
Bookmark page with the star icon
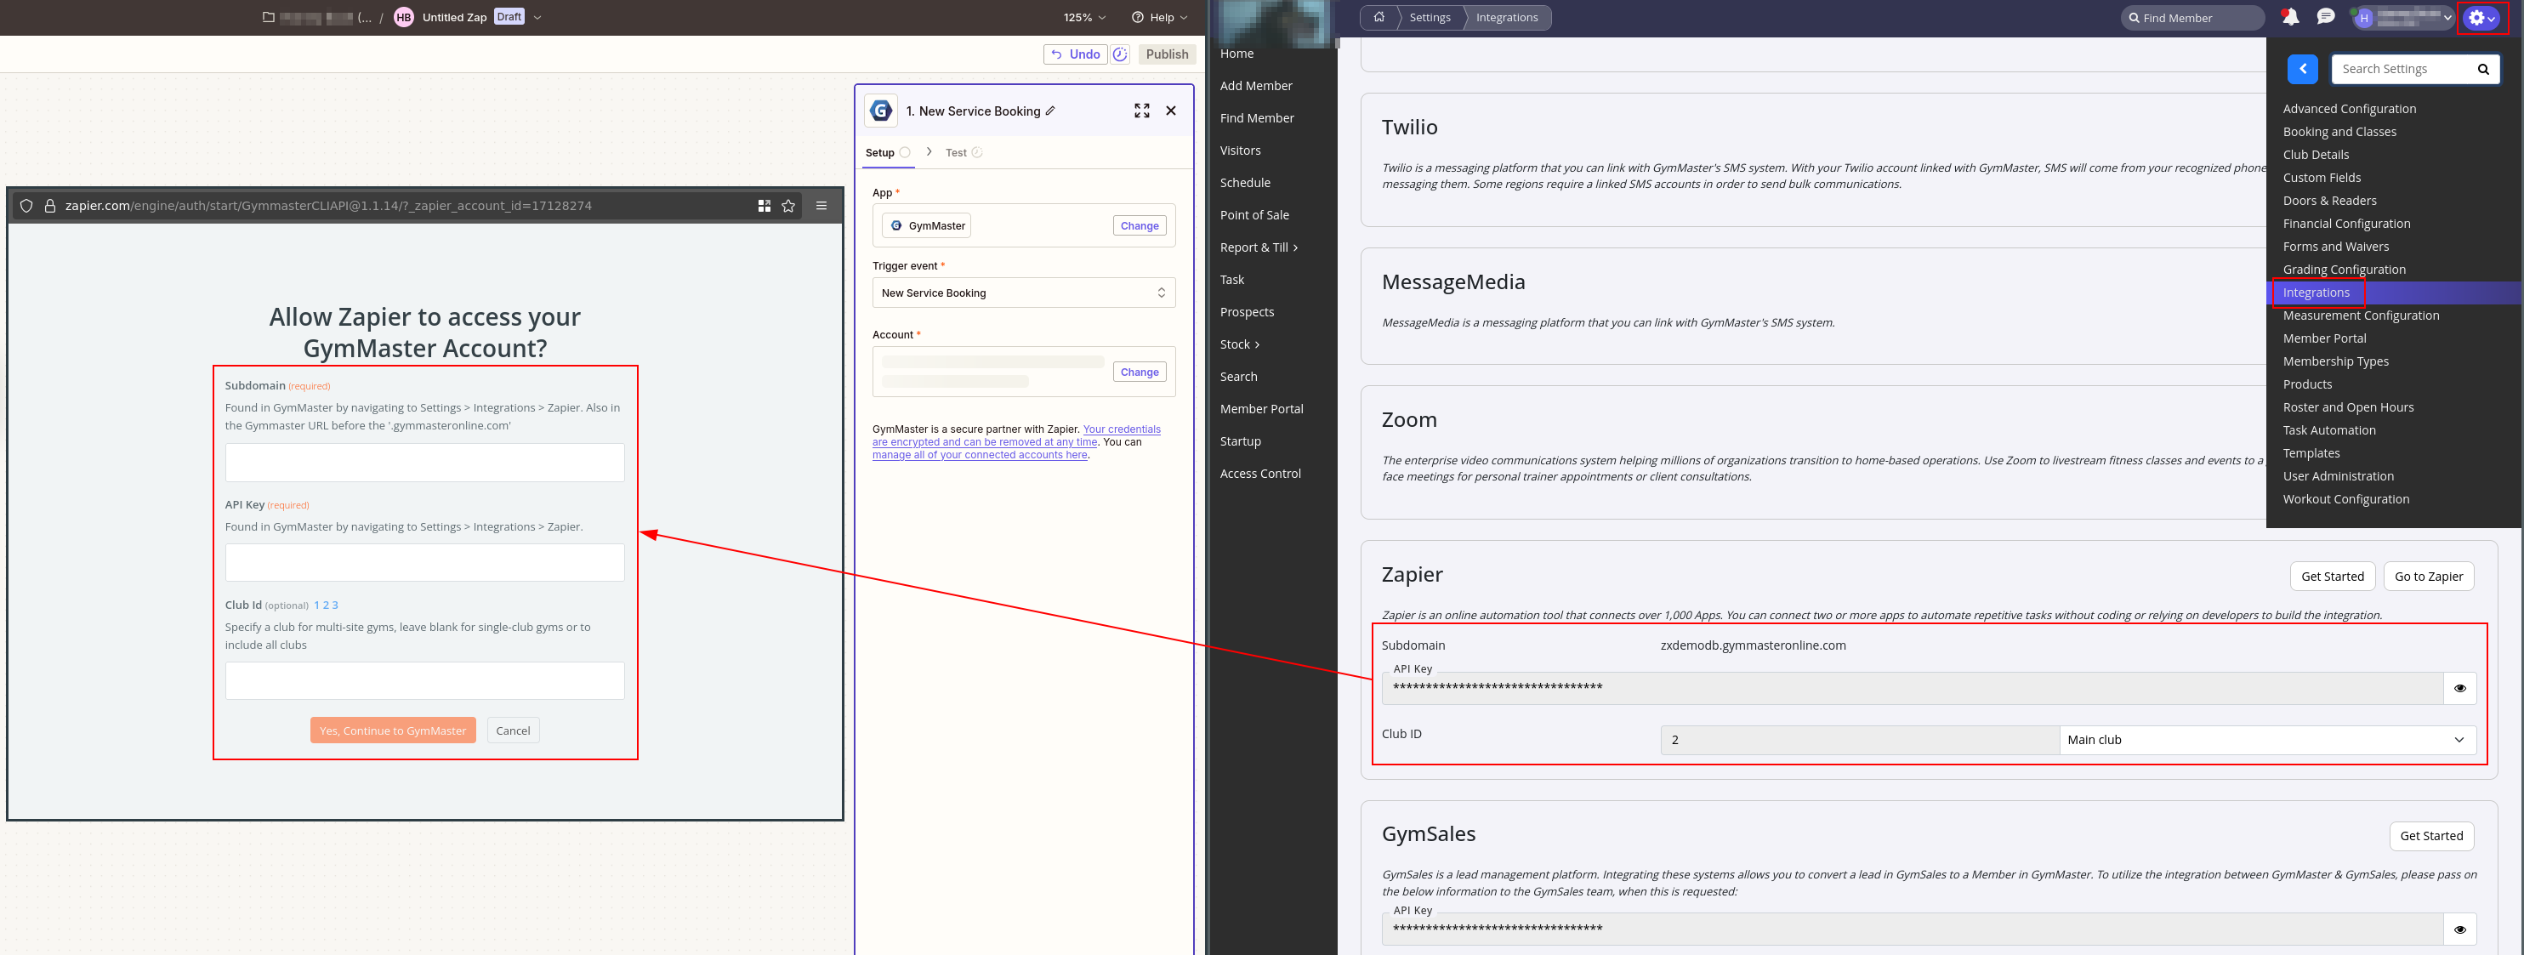click(789, 206)
